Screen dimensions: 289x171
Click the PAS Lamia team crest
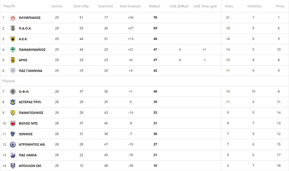point(13,155)
